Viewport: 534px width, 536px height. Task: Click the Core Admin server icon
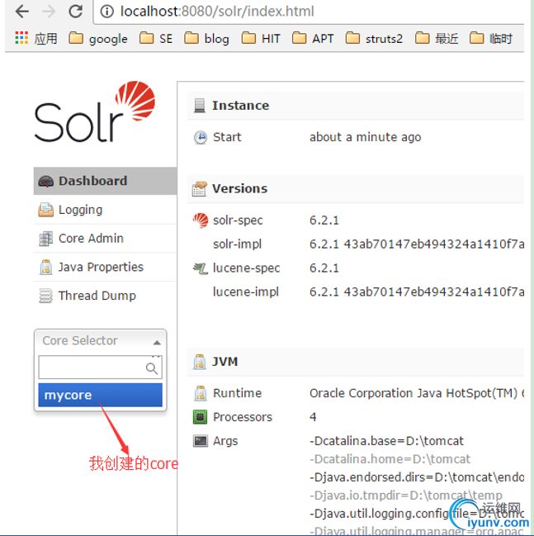point(45,239)
